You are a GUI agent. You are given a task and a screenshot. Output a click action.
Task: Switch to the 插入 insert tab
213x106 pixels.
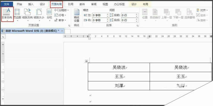[31, 4]
